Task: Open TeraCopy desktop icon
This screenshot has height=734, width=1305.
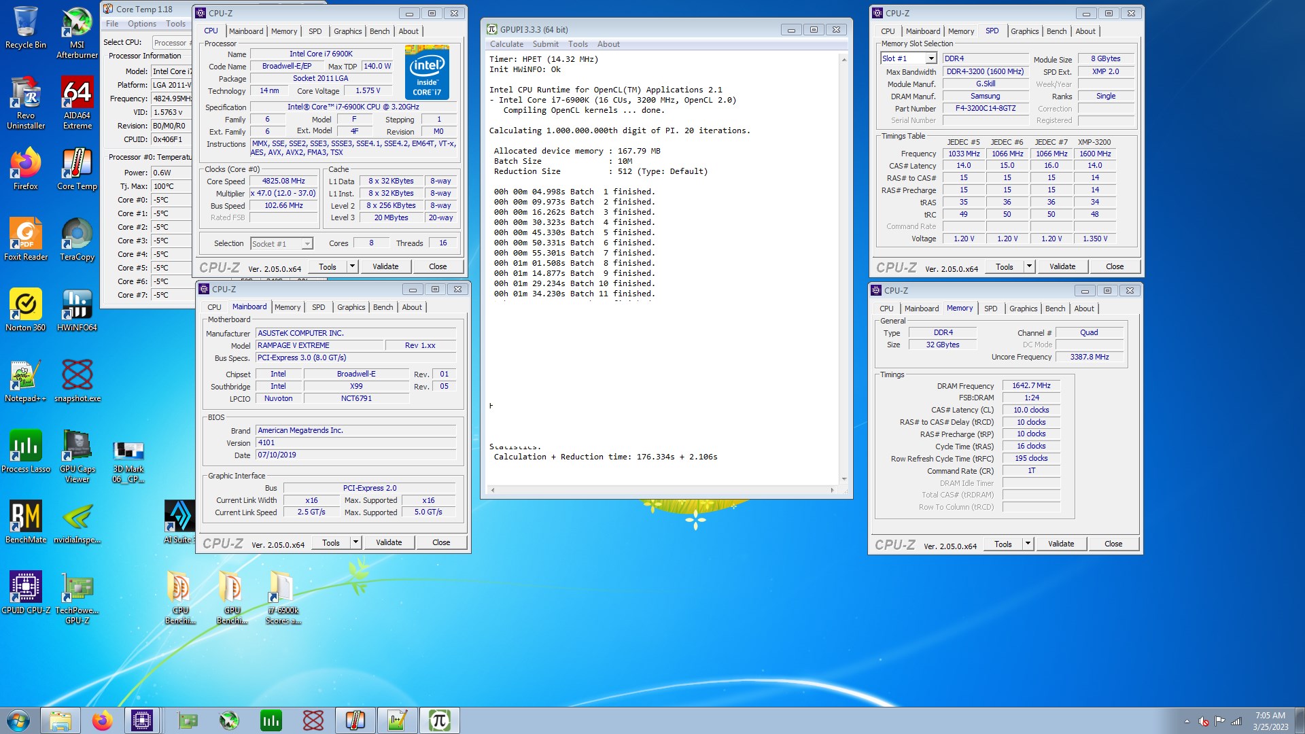Action: tap(77, 239)
